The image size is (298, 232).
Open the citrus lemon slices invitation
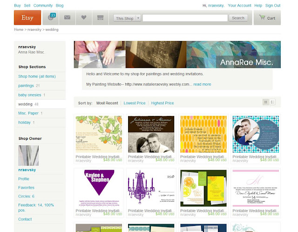tap(203, 188)
